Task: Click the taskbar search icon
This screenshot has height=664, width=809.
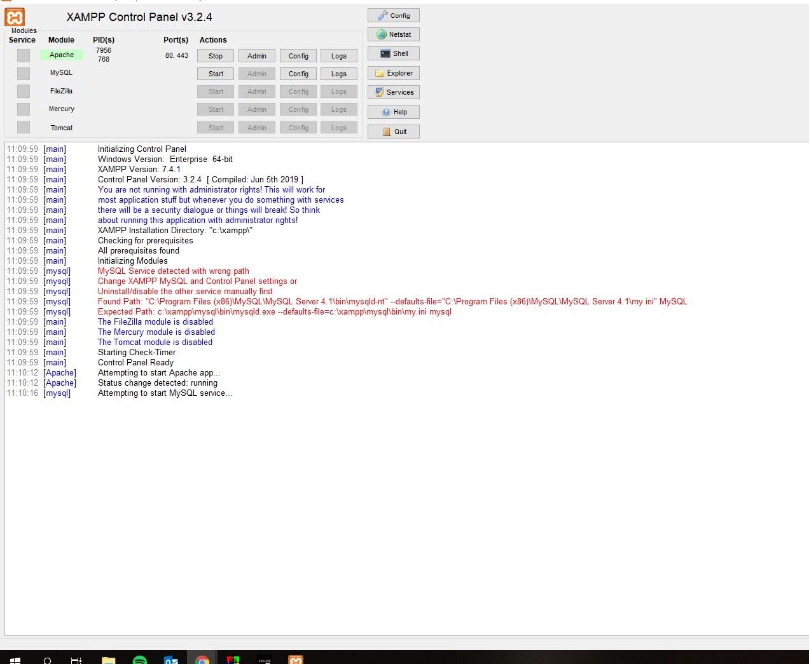Action: [47, 661]
